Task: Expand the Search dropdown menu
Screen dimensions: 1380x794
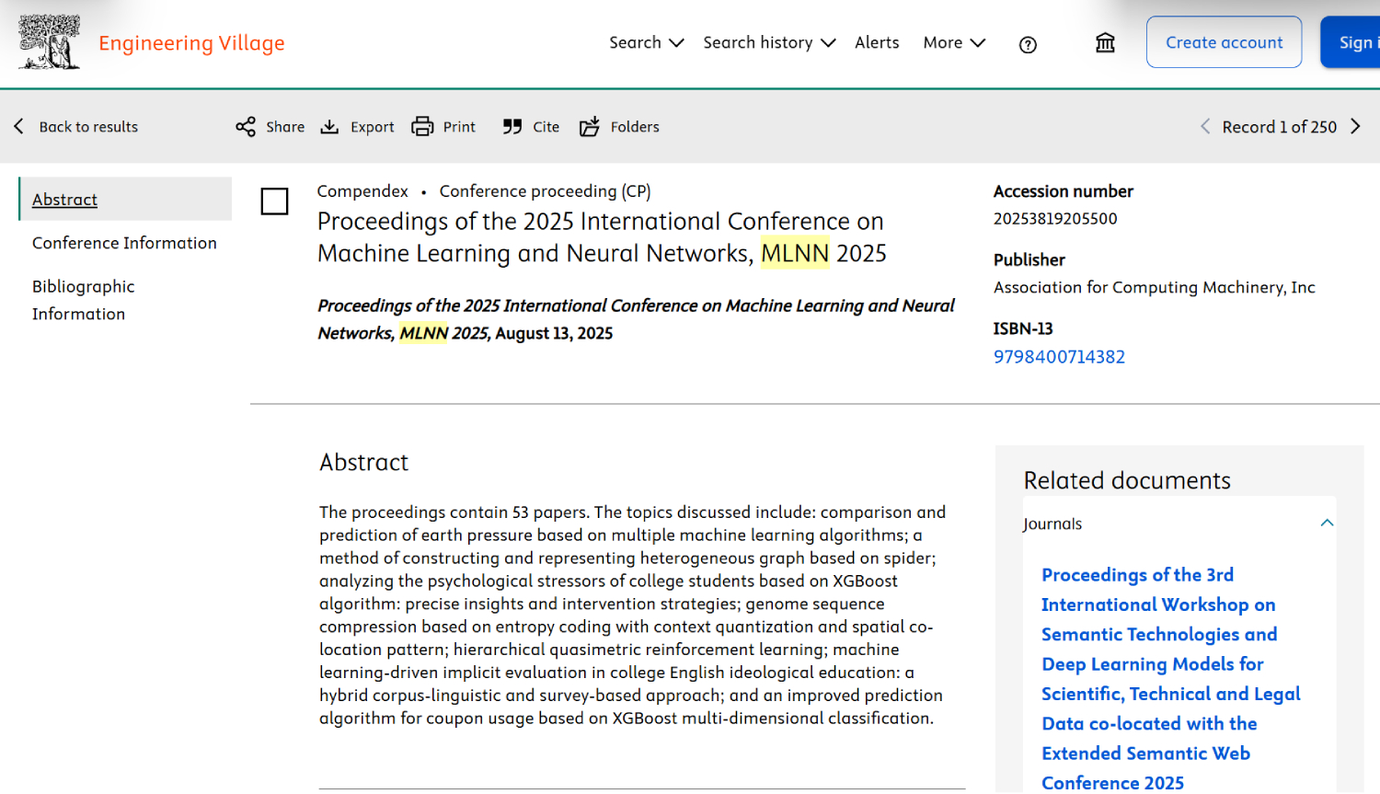Action: (646, 42)
